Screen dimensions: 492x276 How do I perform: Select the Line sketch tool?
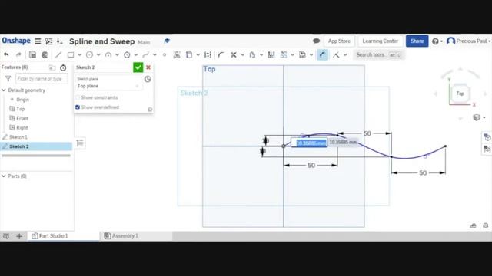58,54
